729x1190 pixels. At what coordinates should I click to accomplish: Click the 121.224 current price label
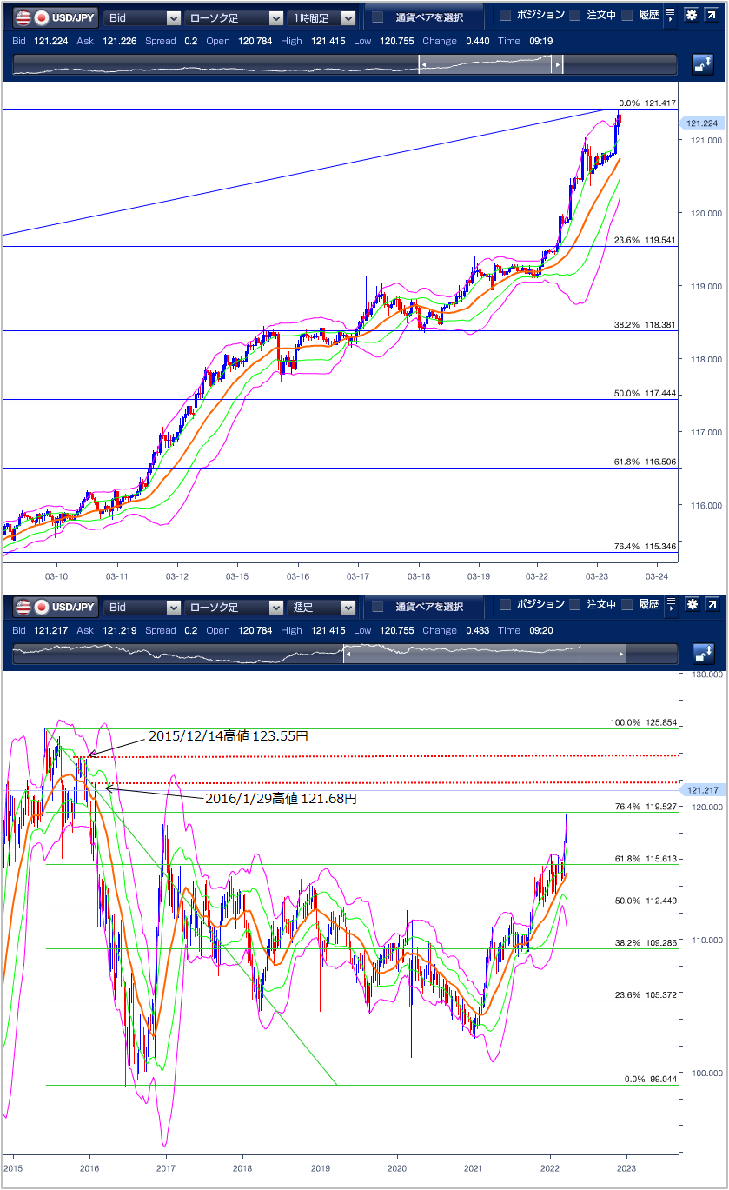click(702, 123)
